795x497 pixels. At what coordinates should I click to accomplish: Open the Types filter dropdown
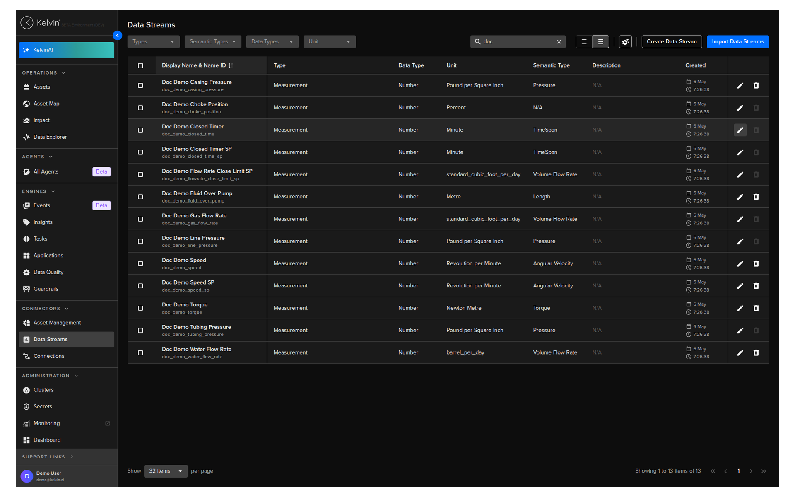(153, 42)
